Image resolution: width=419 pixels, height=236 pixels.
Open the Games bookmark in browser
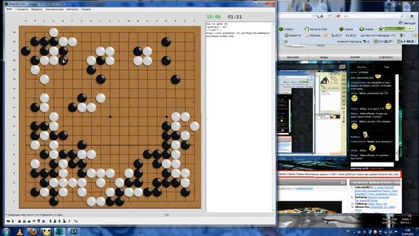pos(367,29)
